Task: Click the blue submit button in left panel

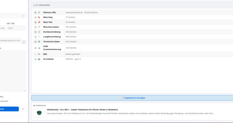Action: 10,109
